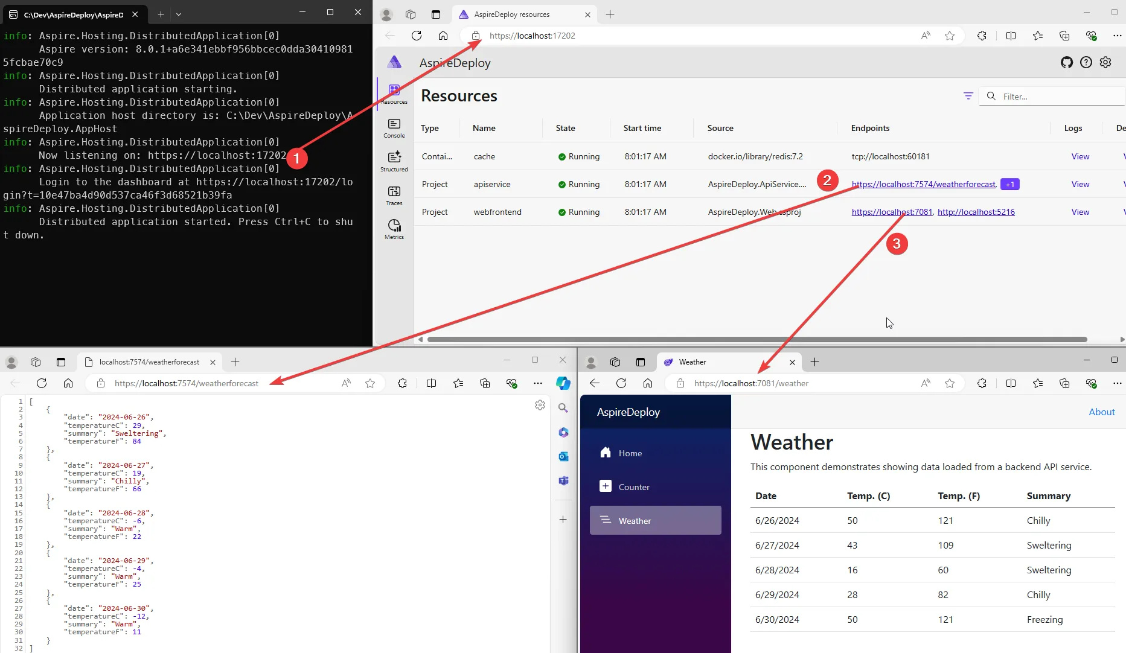This screenshot has width=1126, height=653.
Task: Open new tab dropdown arrow in terminal
Action: [179, 14]
